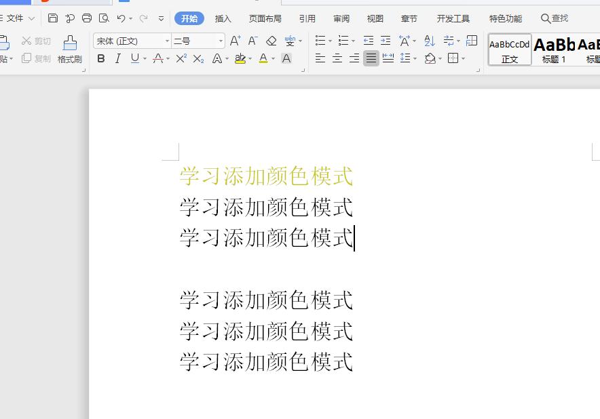The image size is (600, 419).
Task: Open the sort (排序) tool
Action: pos(428,41)
